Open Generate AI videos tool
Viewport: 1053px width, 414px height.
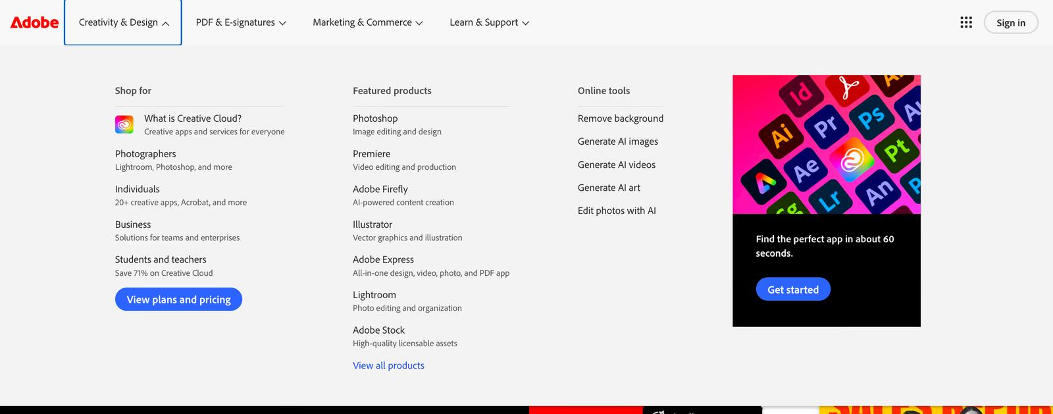[x=617, y=165]
